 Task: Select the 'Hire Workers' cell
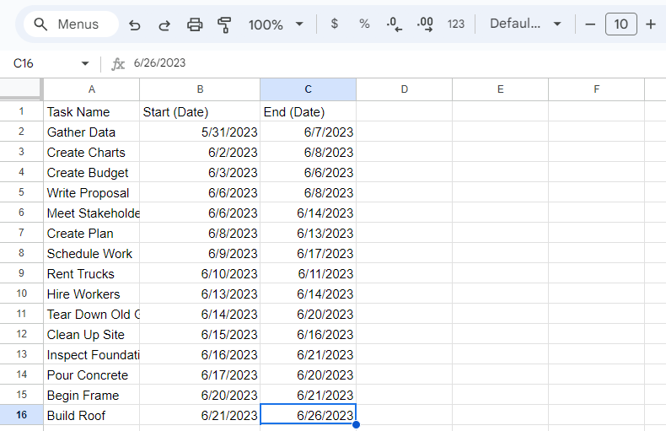91,294
